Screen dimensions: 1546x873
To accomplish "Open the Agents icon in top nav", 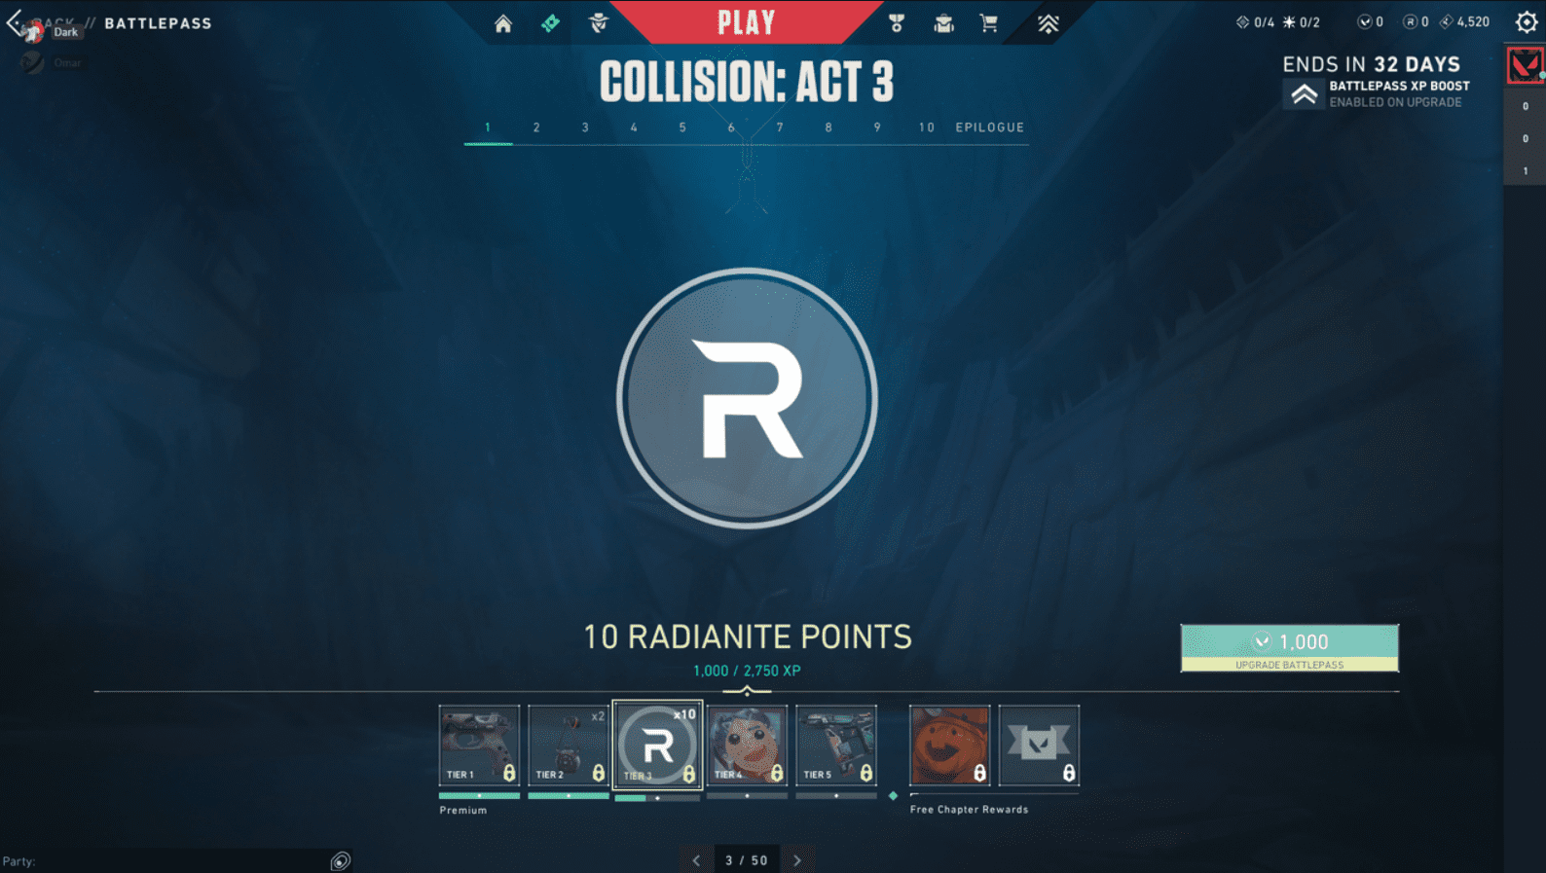I will point(599,23).
